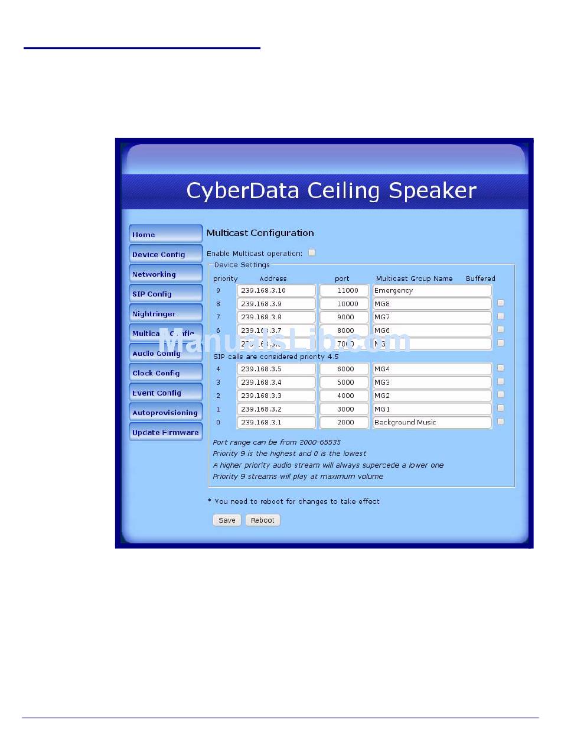Edit the MG3 group name field

pyautogui.click(x=432, y=383)
